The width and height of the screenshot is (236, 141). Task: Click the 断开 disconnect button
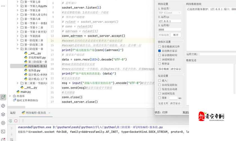[176, 35]
